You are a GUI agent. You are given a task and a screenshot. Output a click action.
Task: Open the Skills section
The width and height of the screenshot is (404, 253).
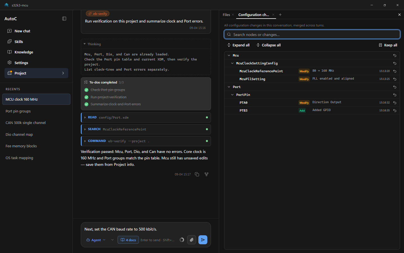pos(36,42)
